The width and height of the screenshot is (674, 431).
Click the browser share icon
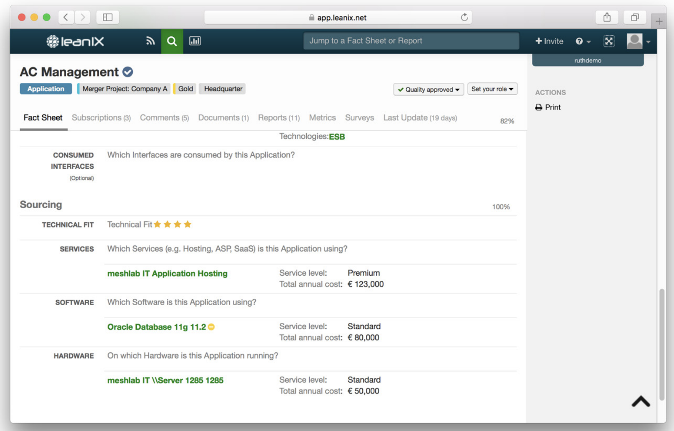[607, 17]
